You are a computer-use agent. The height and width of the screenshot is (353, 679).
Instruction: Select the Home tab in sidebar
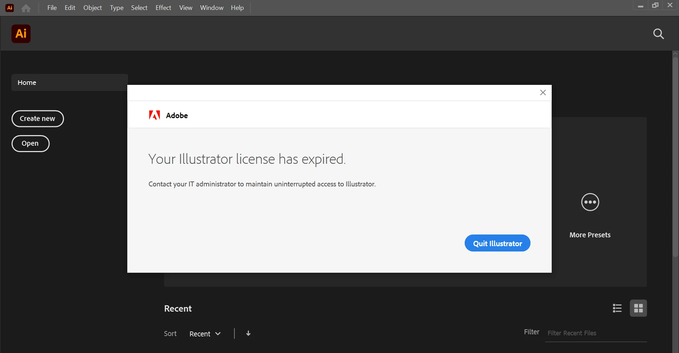(x=69, y=82)
